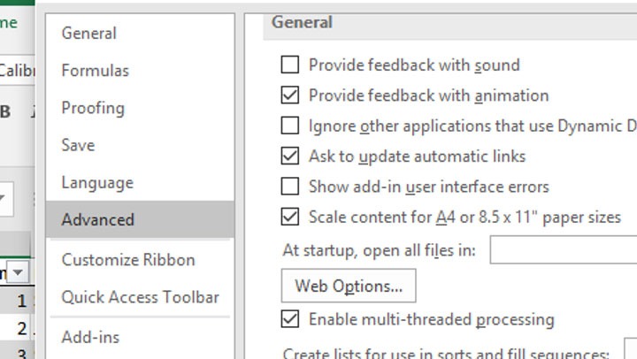Go to the Add-ins category

pyautogui.click(x=90, y=337)
